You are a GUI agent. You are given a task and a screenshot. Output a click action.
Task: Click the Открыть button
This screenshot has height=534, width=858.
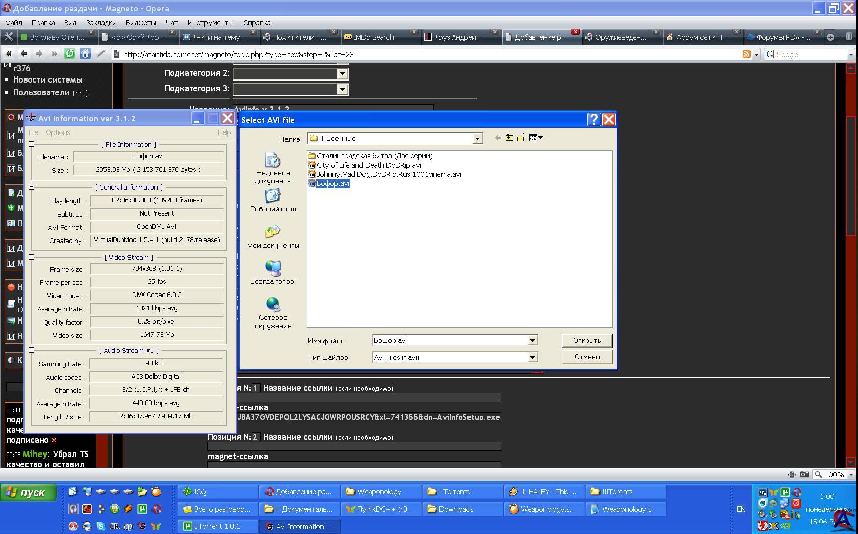point(586,340)
